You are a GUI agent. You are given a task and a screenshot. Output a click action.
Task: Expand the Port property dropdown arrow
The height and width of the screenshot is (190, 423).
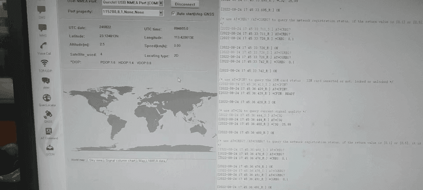coord(161,13)
